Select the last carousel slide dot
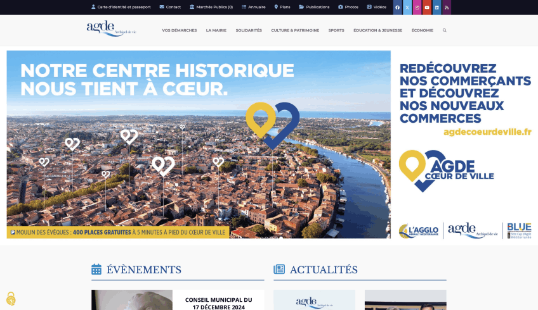 click(x=281, y=237)
